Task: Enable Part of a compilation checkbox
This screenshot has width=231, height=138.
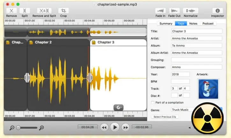Action: click(x=153, y=103)
